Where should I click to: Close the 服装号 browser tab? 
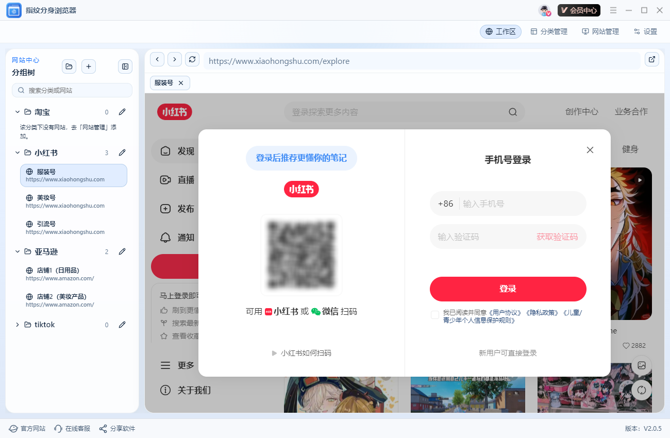(181, 83)
